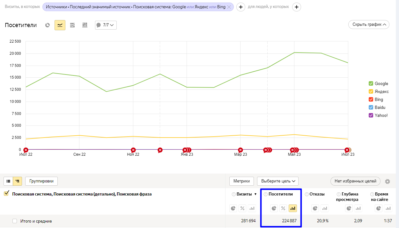The height and width of the screenshot is (228, 399).
Task: Remove the search engine filter segment
Action: pyautogui.click(x=229, y=7)
